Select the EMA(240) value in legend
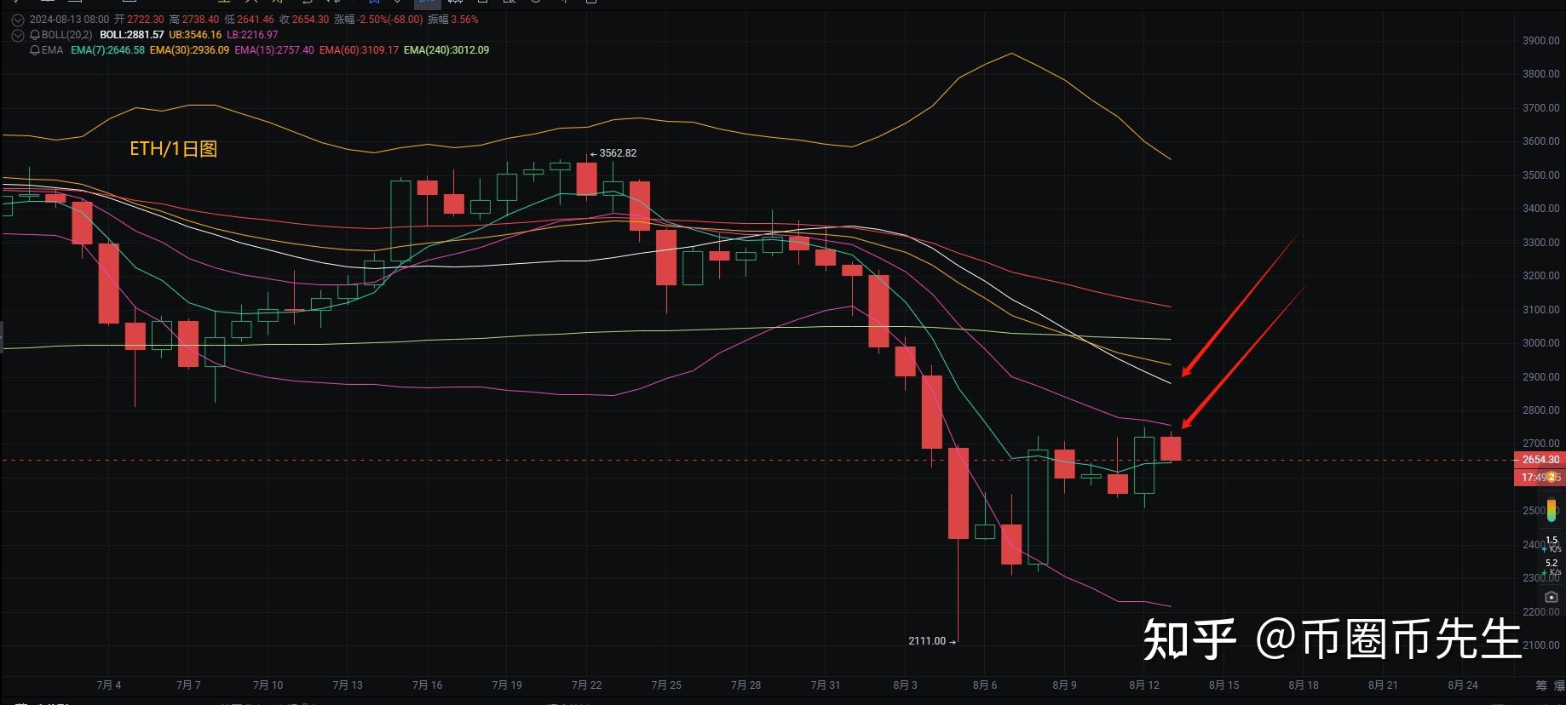 (446, 50)
